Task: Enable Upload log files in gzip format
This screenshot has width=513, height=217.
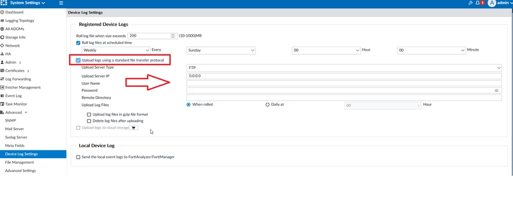Action: pos(89,115)
